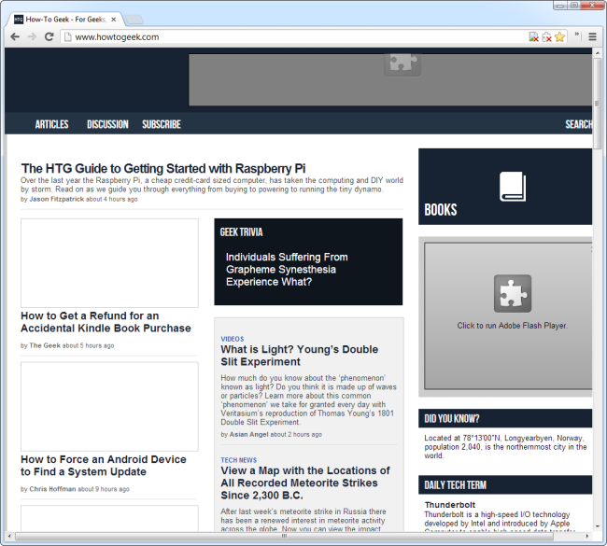Viewport: 607px width, 546px height.
Task: Open the Android System Update article title
Action: tap(104, 466)
